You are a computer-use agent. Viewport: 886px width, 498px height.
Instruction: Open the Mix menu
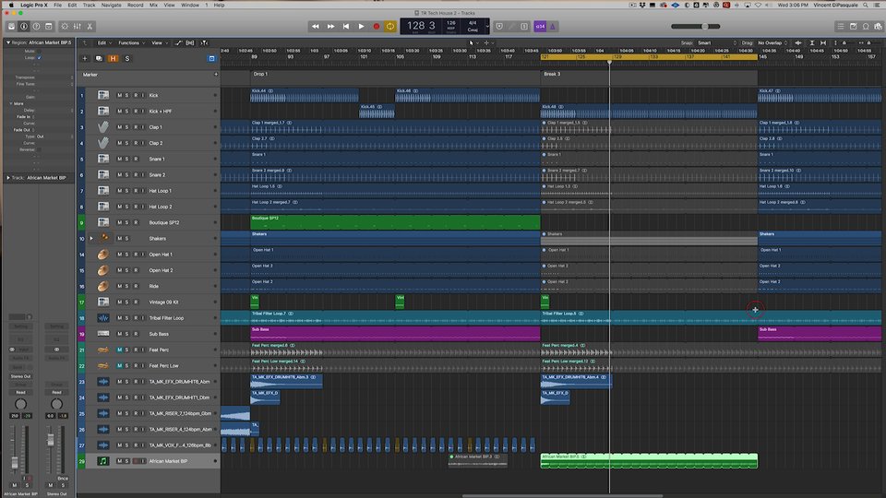(154, 6)
